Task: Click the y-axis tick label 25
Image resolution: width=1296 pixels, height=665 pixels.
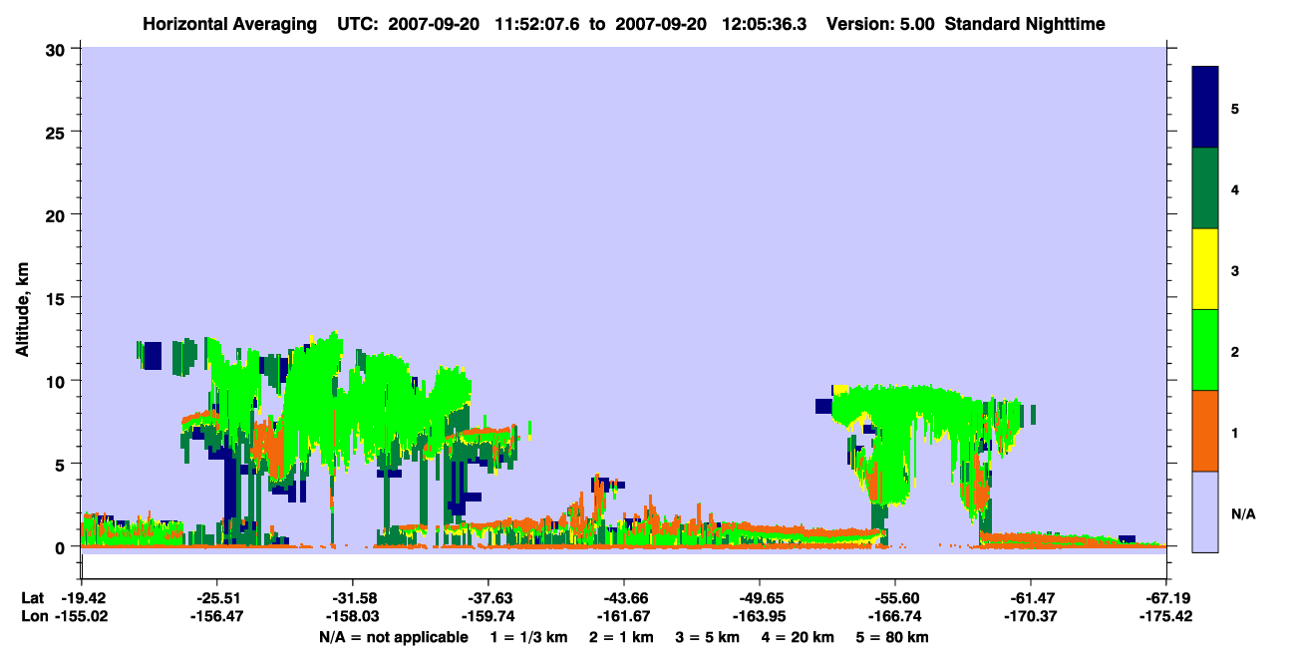Action: click(58, 132)
